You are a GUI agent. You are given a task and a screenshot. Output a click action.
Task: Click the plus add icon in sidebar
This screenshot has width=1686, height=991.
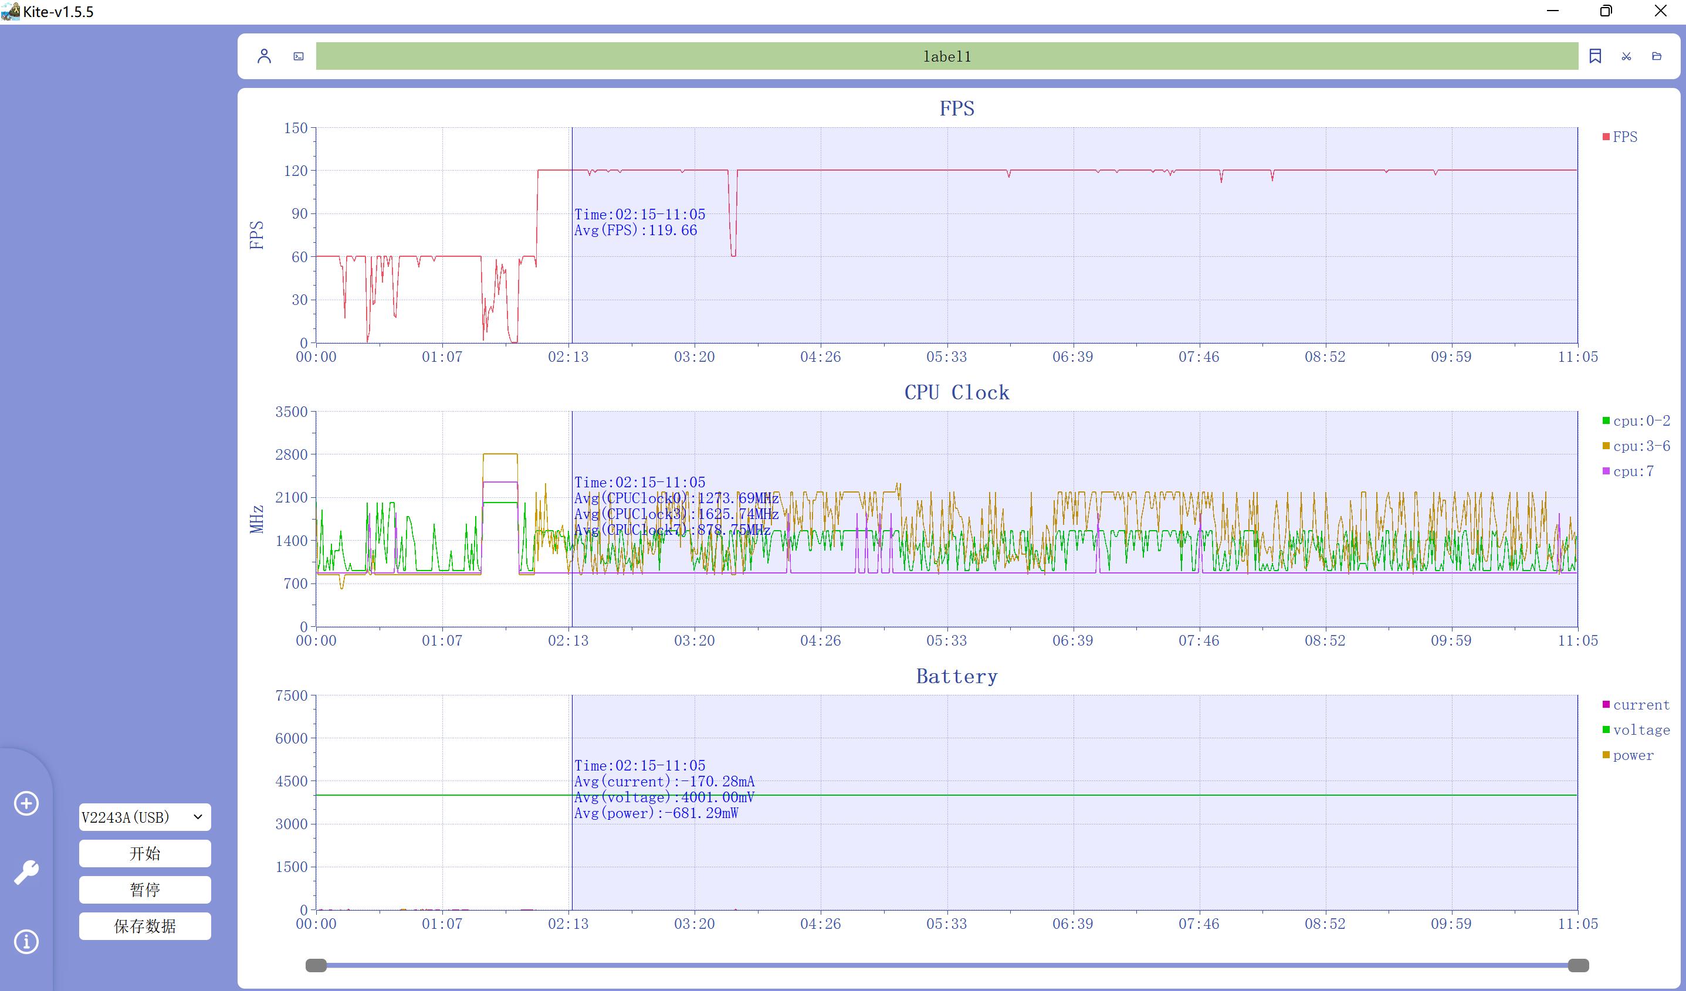(26, 803)
